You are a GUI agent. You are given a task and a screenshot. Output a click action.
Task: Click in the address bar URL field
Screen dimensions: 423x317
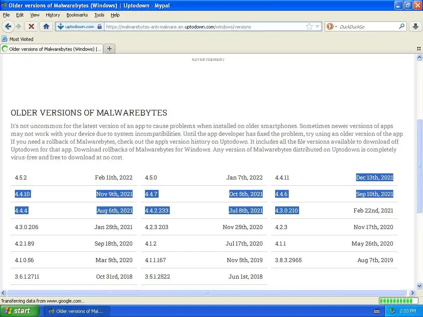coord(205,27)
